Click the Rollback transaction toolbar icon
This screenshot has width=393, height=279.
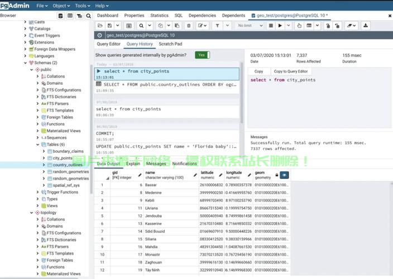(x=337, y=26)
